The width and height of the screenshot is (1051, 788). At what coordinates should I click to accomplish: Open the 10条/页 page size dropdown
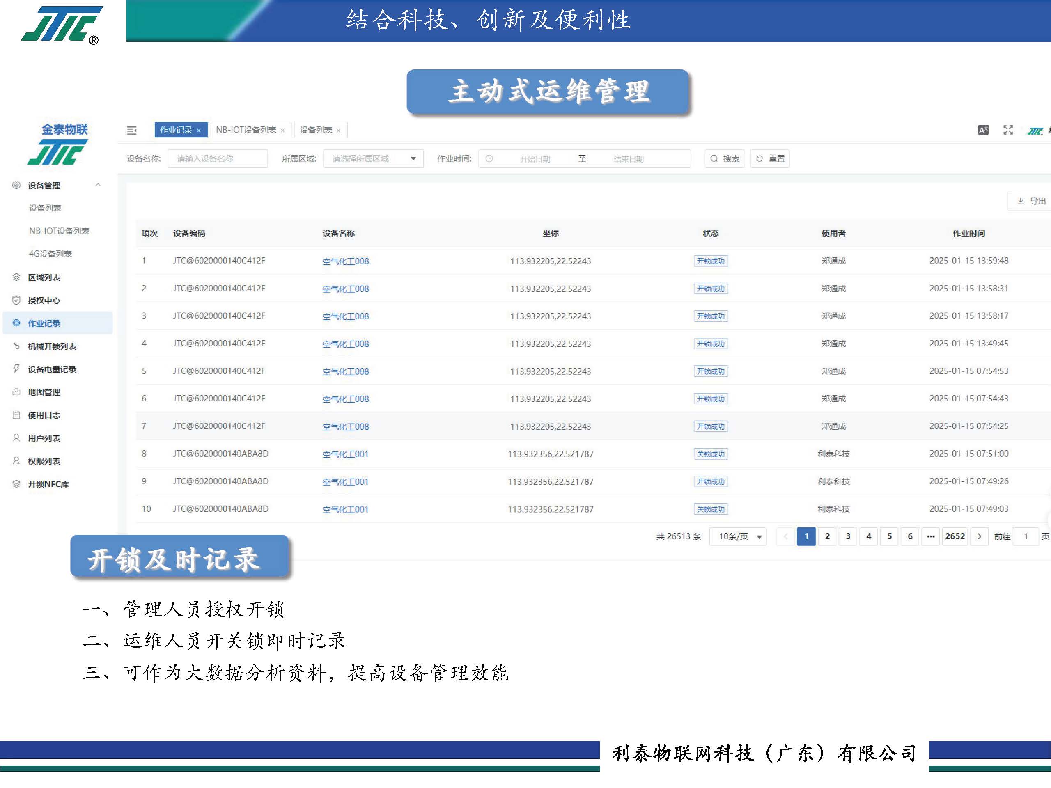[x=738, y=536]
